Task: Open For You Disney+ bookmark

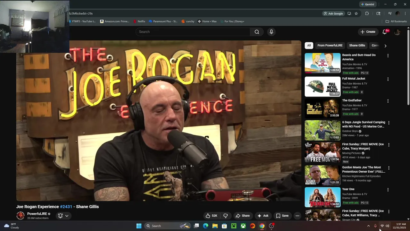Action: point(232,21)
